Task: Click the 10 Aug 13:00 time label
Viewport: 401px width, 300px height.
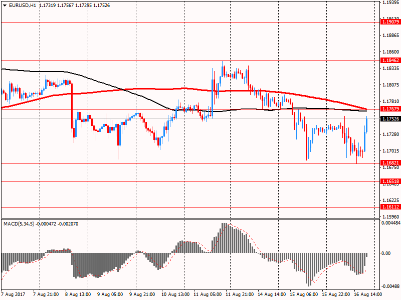Action: point(175,294)
